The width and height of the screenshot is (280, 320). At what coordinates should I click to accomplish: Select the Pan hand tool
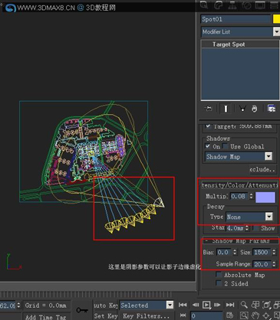click(x=255, y=315)
